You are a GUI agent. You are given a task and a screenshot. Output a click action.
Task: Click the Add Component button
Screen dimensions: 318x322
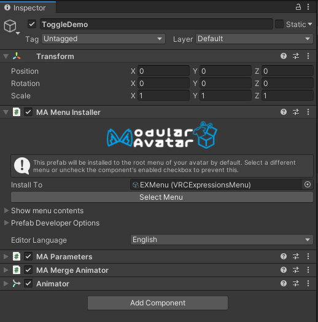click(x=158, y=303)
